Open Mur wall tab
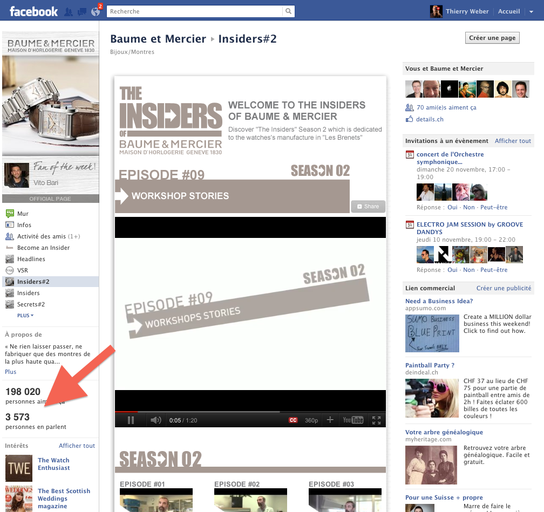Image resolution: width=544 pixels, height=512 pixels. tap(23, 214)
